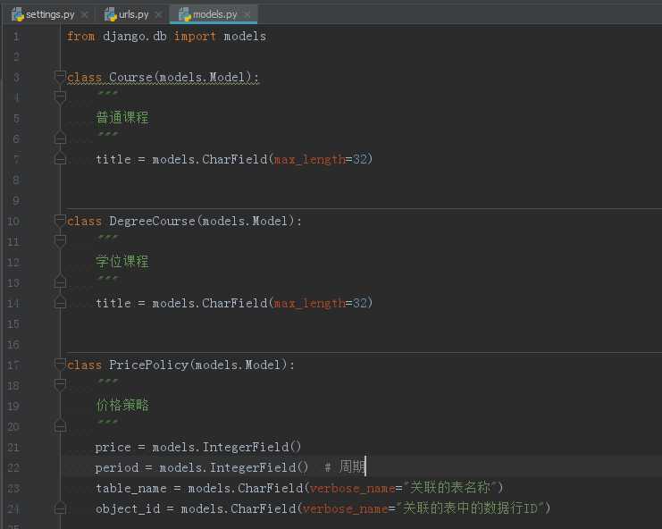This screenshot has height=529, width=662.
Task: Click 'object_id' on line 24
Action: coord(128,508)
